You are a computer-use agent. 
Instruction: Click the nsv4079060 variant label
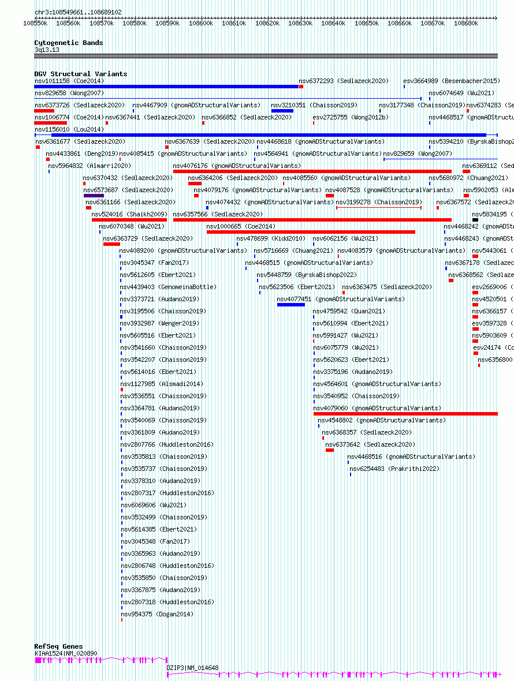[377, 410]
